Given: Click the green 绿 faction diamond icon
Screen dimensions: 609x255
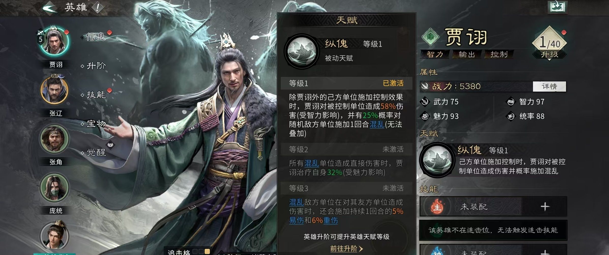Looking at the screenshot, I should point(430,37).
